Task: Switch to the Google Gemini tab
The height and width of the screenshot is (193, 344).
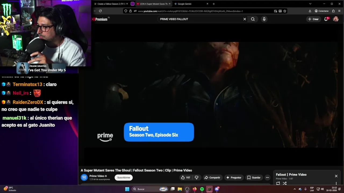Action: tap(191, 4)
